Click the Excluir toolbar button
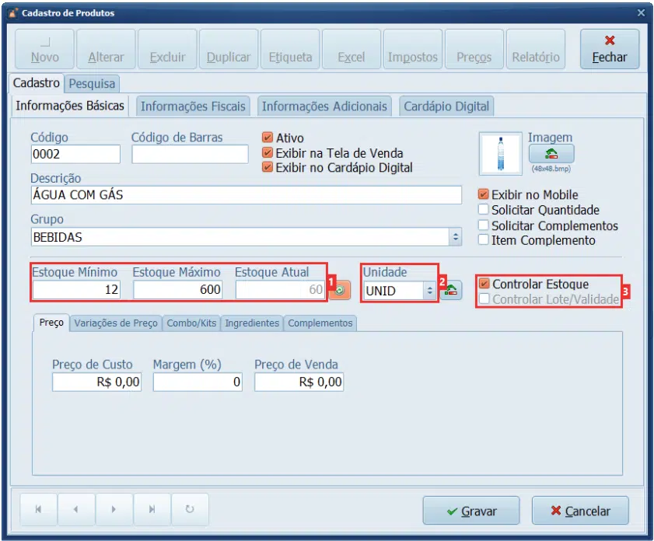Image resolution: width=654 pixels, height=541 pixels. coord(167,49)
